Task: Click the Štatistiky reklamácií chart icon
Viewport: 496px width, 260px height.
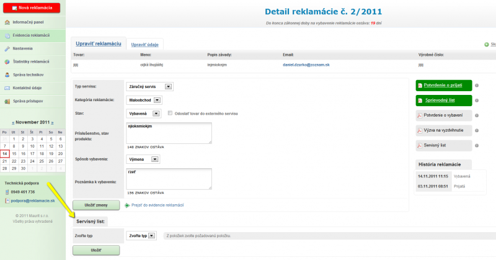Action: pos(7,61)
